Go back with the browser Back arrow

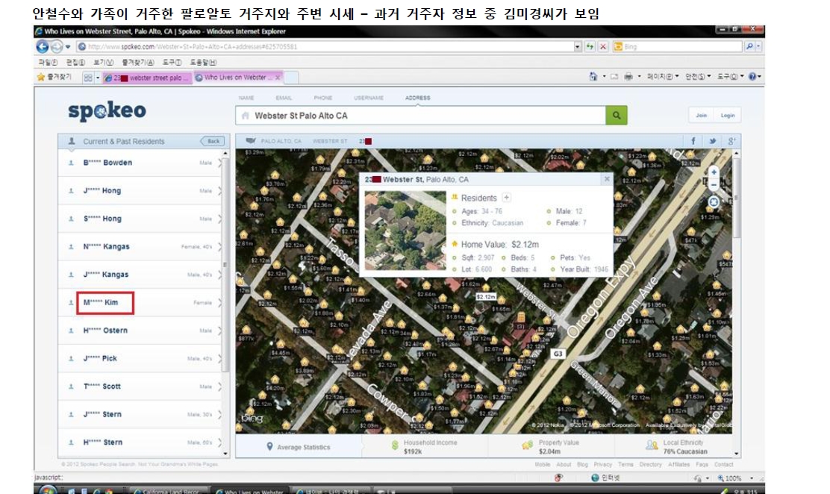[43, 46]
